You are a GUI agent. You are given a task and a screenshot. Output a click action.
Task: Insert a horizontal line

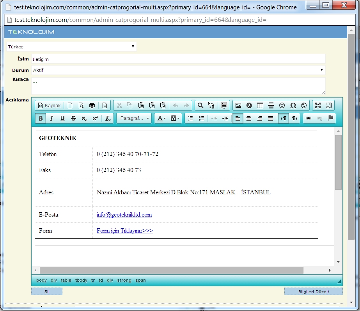point(271,105)
